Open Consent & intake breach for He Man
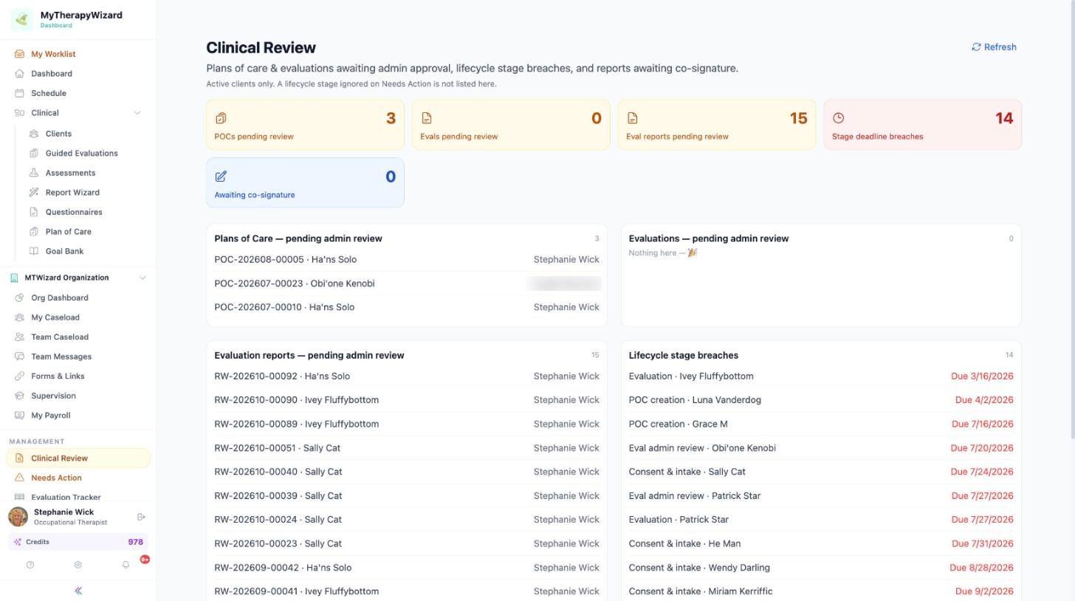Image resolution: width=1075 pixels, height=601 pixels. click(821, 543)
